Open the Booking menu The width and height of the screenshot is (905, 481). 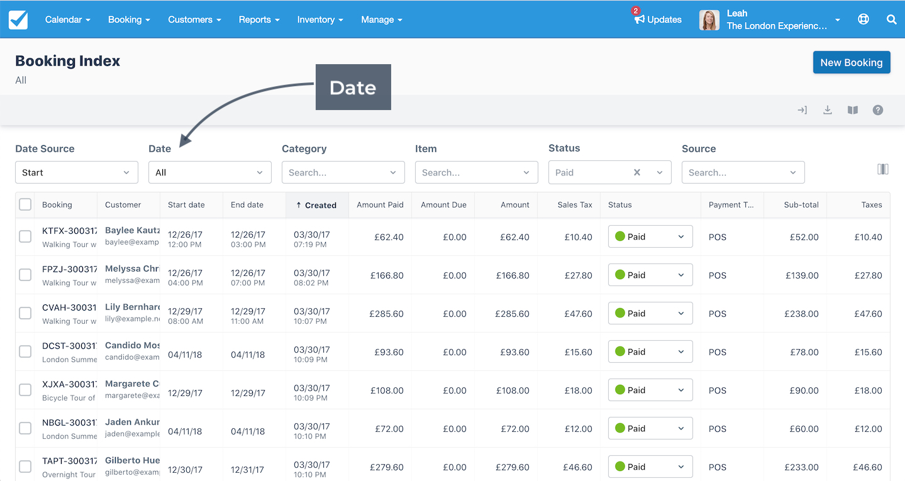click(x=129, y=19)
